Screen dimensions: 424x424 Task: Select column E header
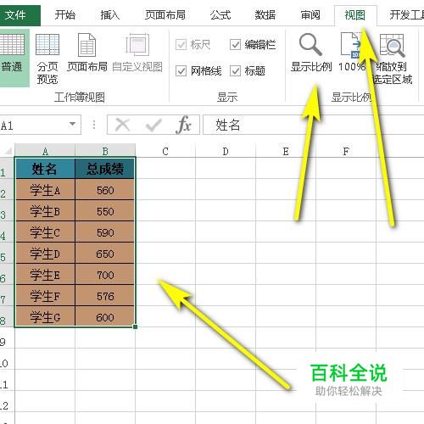click(286, 151)
